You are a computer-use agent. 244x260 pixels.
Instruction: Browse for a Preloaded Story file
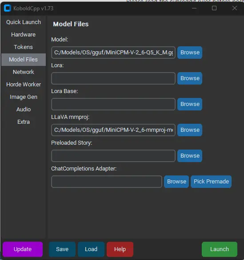point(190,156)
